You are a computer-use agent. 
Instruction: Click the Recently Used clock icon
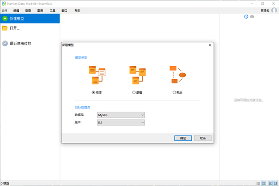pos(5,44)
